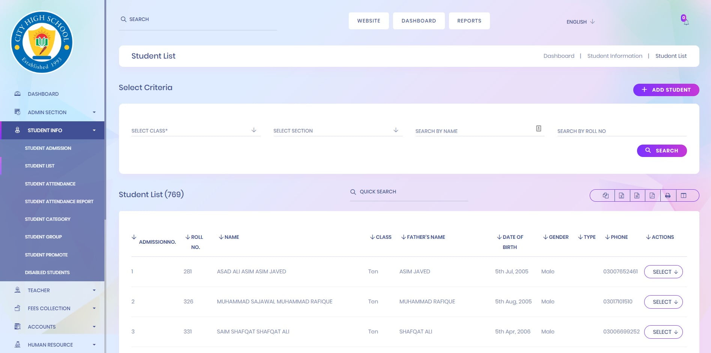Viewport: 711px width, 353px height.
Task: Open Select actions for Asad Ali
Action: tap(663, 272)
